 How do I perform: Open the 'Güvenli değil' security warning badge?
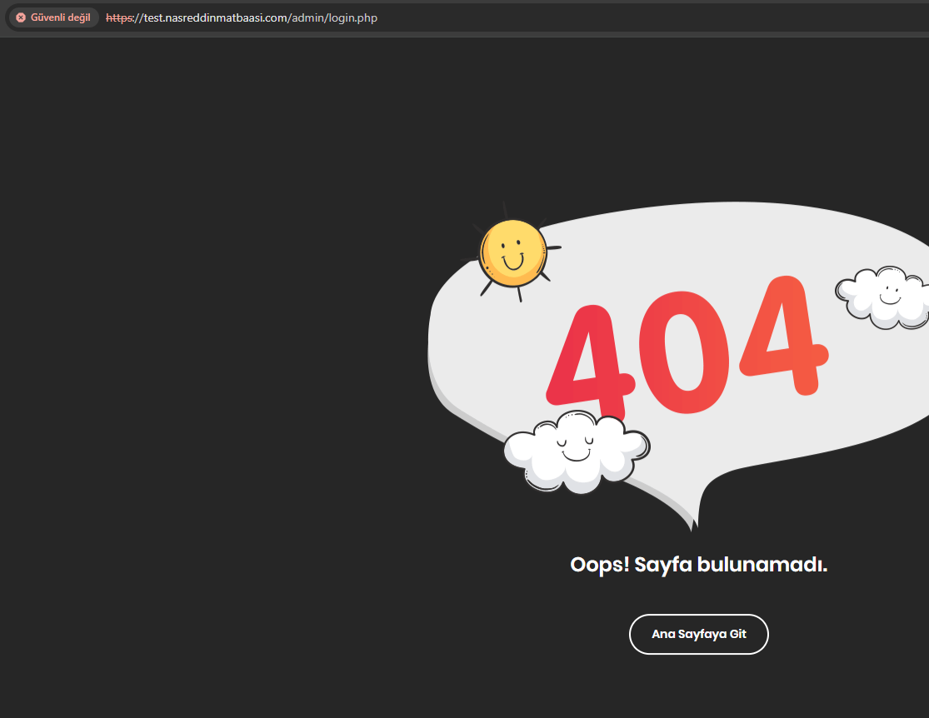tap(53, 17)
